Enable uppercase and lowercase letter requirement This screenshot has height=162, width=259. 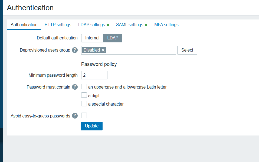tap(84, 87)
